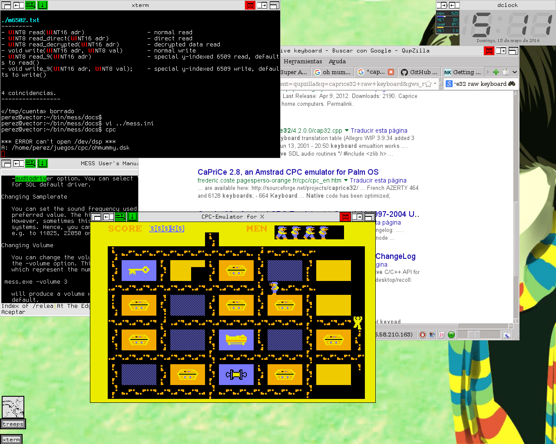Viewport: 556px width, 444px height.
Task: Open the xterm window menu button
Action: tap(6, 5)
